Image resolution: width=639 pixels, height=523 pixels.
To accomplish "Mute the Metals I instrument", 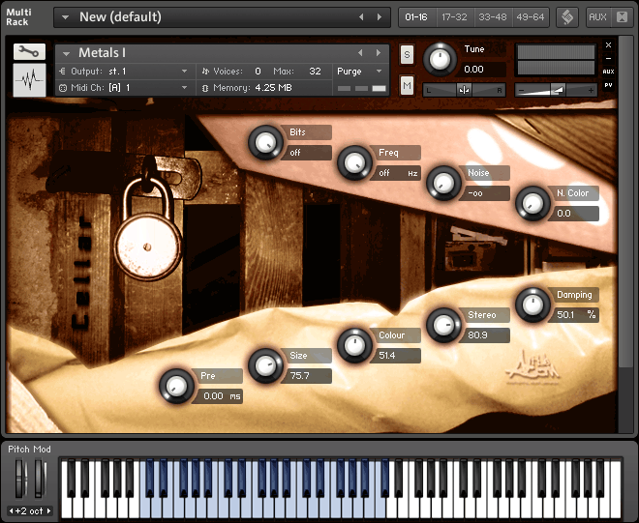I will pos(407,85).
